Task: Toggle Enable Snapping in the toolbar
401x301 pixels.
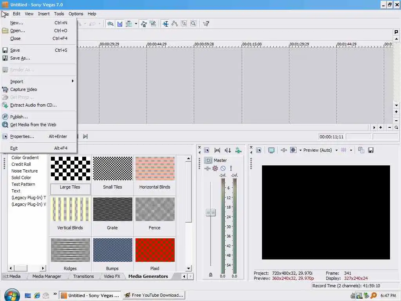Action: point(110,24)
